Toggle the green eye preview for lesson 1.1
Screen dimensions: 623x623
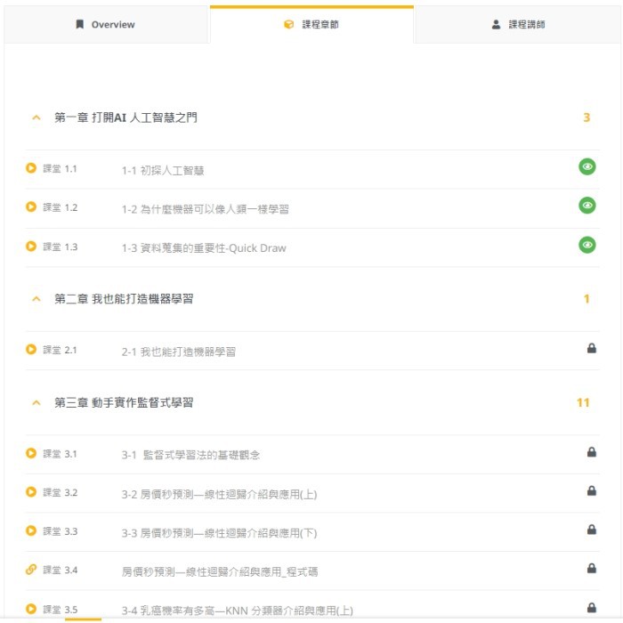click(587, 166)
